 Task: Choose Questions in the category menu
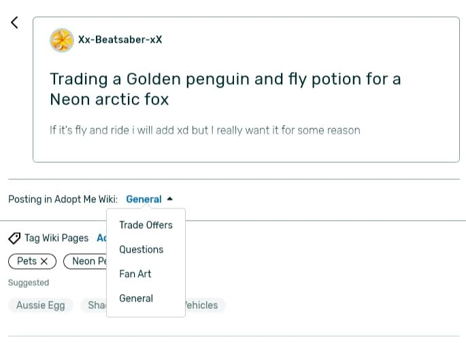[x=141, y=249]
